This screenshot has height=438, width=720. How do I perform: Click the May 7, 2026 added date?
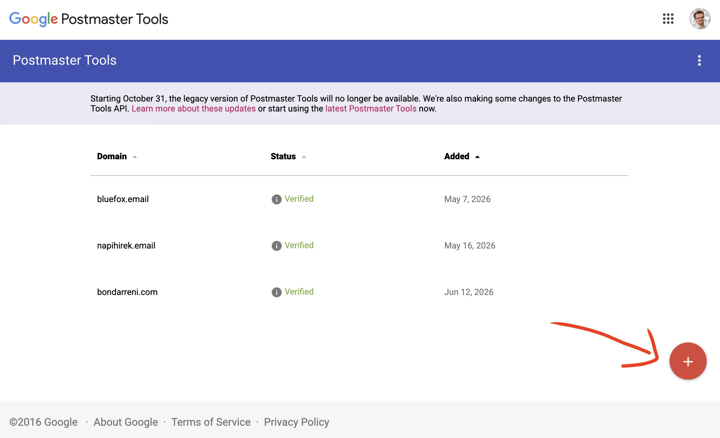pos(467,199)
